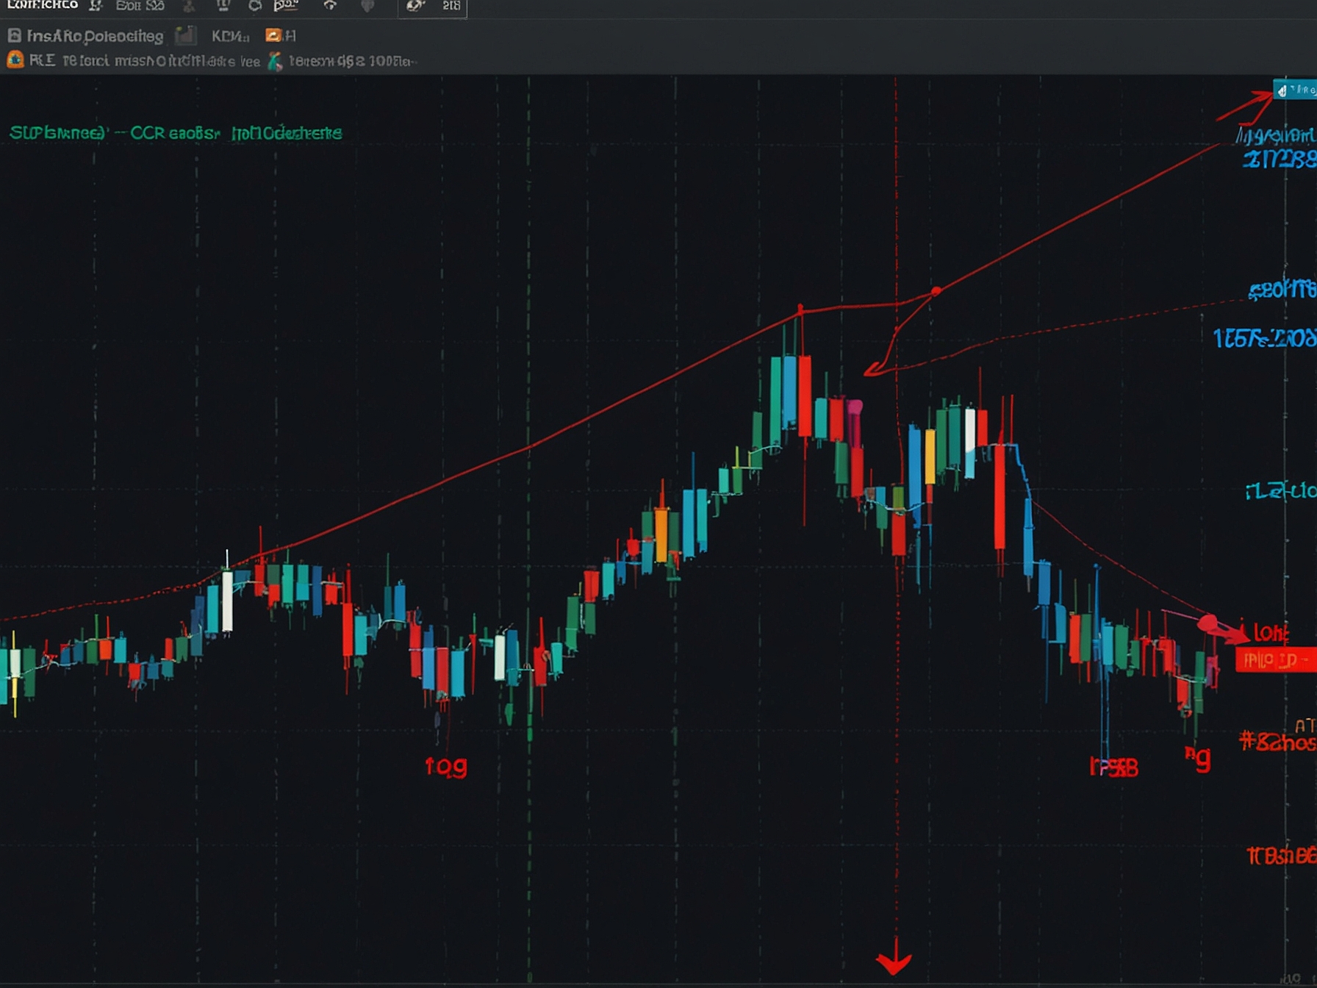1317x988 pixels.
Task: Select the red anchor dot on the upper trendline
Action: click(936, 292)
